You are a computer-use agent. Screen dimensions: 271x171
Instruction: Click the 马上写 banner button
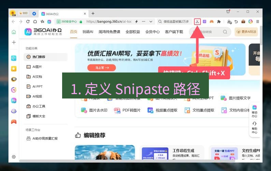(x=102, y=68)
